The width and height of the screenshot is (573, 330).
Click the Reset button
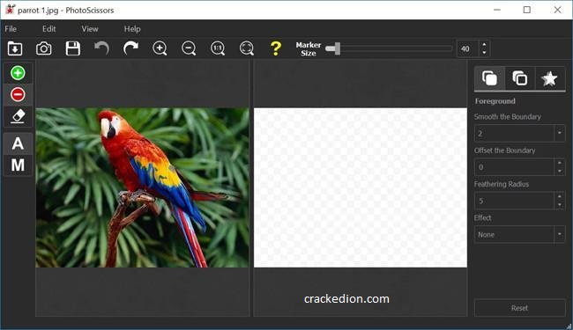pos(519,308)
